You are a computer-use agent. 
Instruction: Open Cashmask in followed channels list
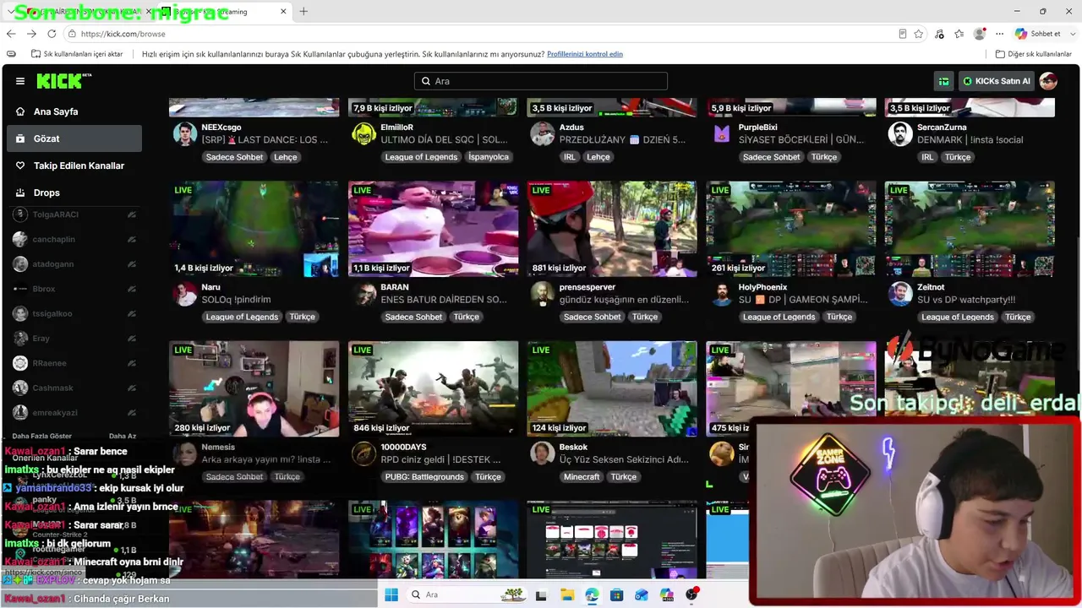[x=74, y=388]
